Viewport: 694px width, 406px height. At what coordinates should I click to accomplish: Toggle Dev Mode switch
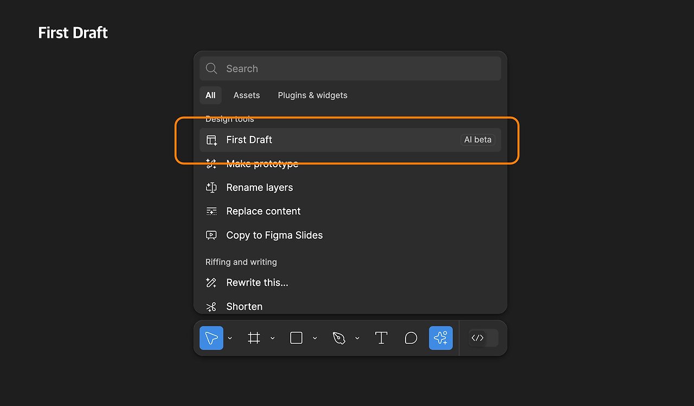pos(483,338)
